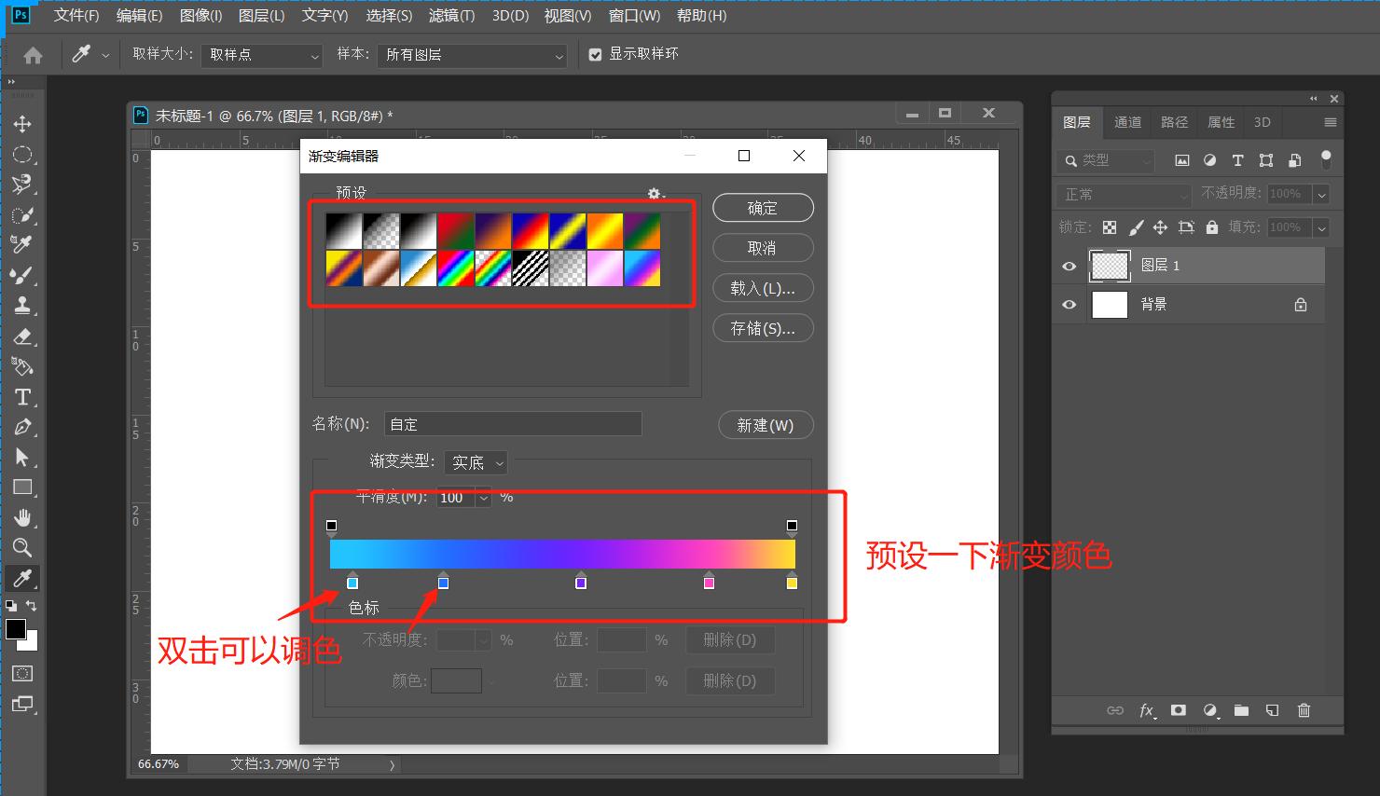This screenshot has height=796, width=1380.
Task: Select the Hand tool
Action: coord(22,517)
